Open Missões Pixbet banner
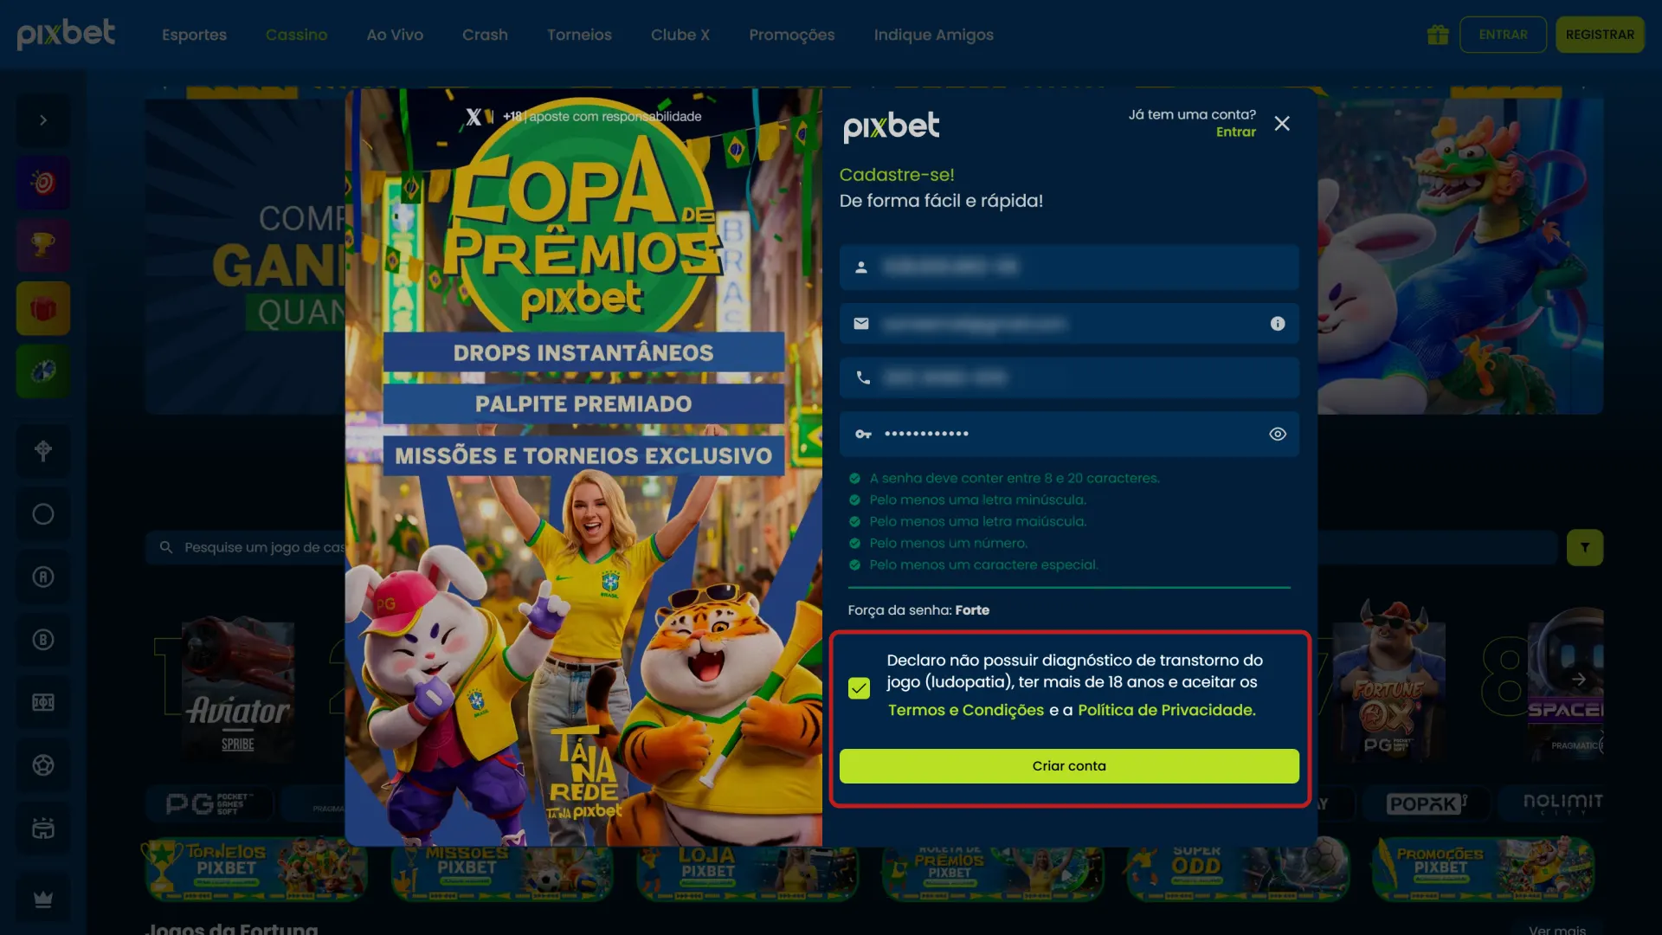Screen dimensions: 1662x935 pos(502,869)
